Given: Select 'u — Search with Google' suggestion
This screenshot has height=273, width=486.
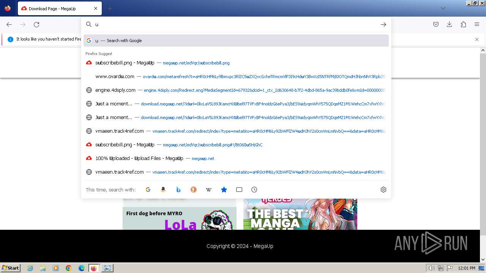Looking at the screenshot, I should click(236, 41).
